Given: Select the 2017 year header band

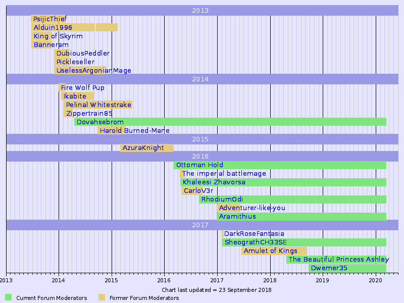Looking at the screenshot, I should point(202,224).
